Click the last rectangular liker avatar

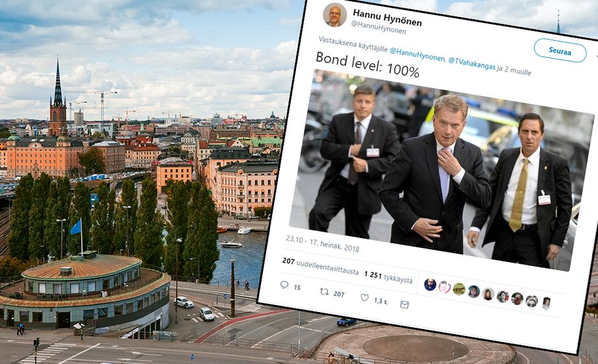coord(546,304)
